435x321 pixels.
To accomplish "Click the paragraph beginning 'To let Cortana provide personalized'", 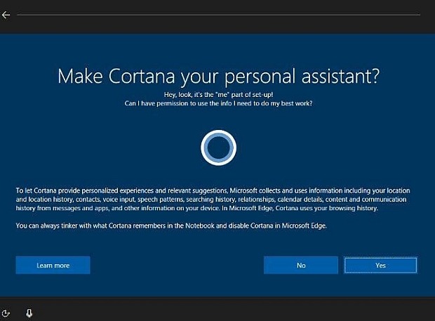I will [x=213, y=199].
